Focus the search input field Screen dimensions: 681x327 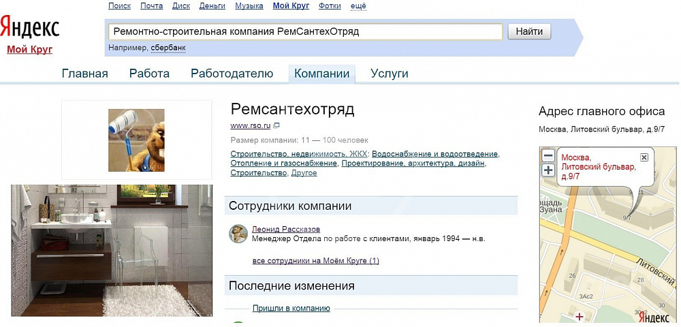(x=305, y=32)
